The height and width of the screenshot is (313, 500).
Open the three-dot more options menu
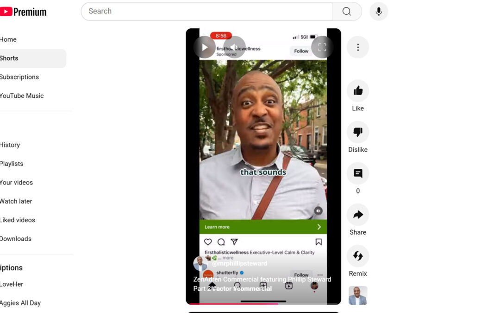358,47
